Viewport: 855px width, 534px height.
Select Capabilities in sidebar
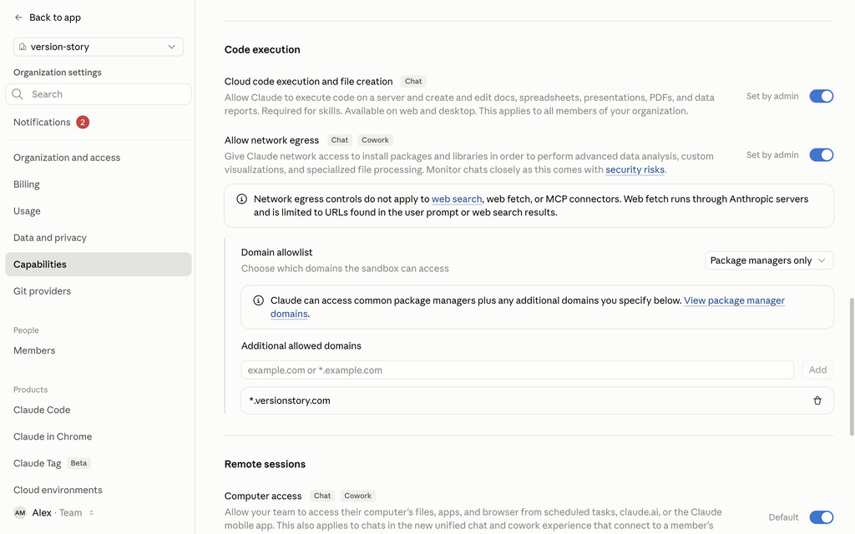tap(99, 264)
